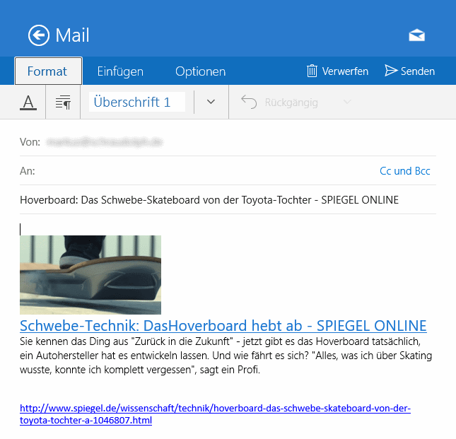Switch to the Format tab

coord(48,71)
